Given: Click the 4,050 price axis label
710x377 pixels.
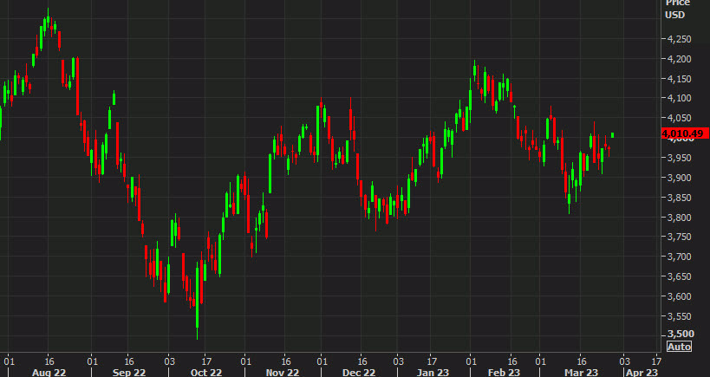Looking at the screenshot, I should click(679, 118).
